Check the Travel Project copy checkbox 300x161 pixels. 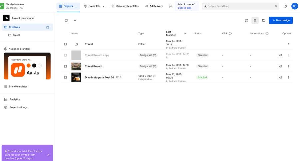(65, 55)
